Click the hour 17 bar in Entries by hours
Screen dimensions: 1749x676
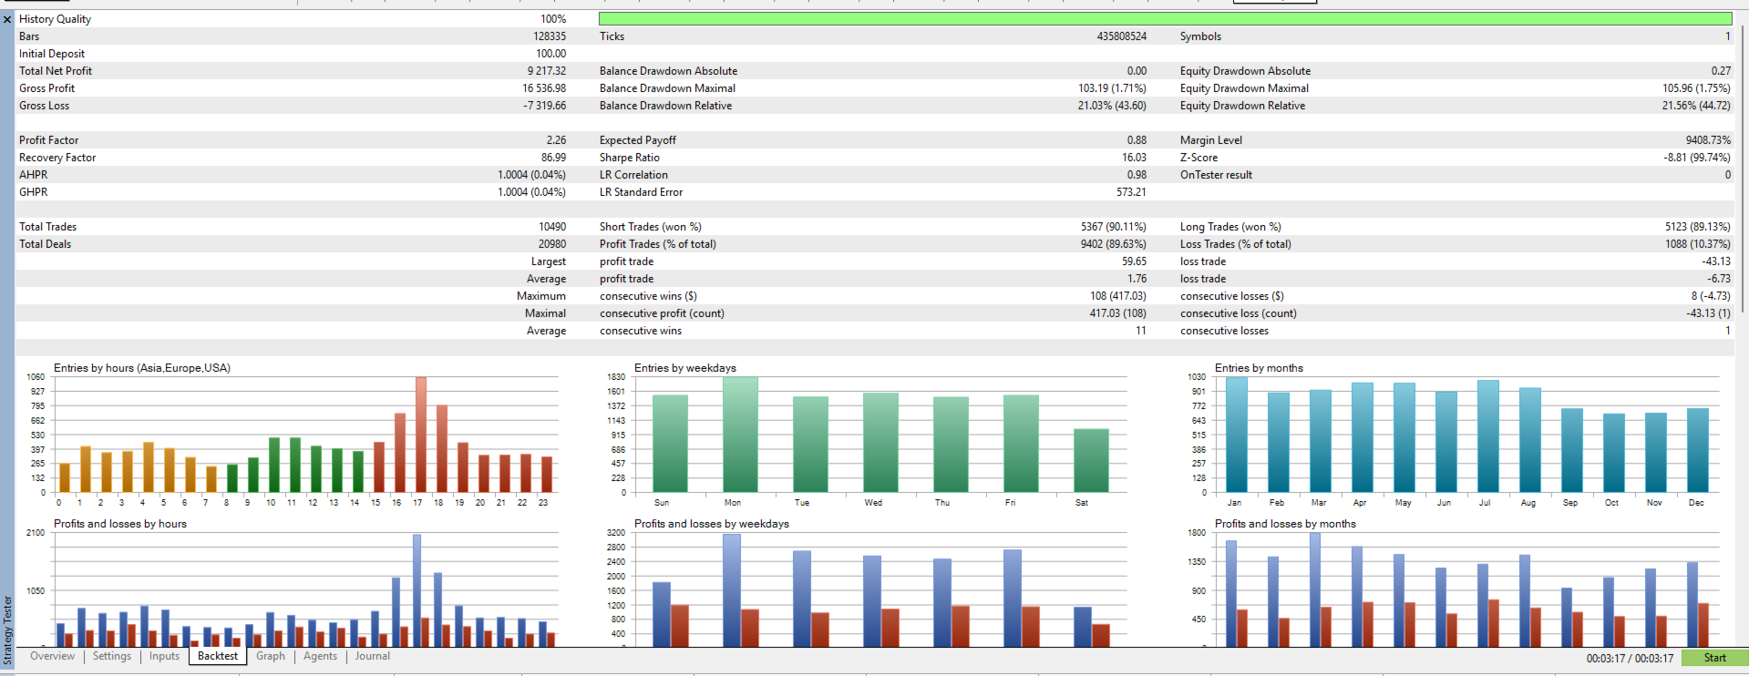420,435
